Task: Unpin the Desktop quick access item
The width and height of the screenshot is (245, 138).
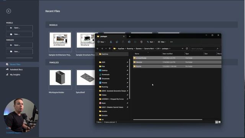Action: [127, 71]
